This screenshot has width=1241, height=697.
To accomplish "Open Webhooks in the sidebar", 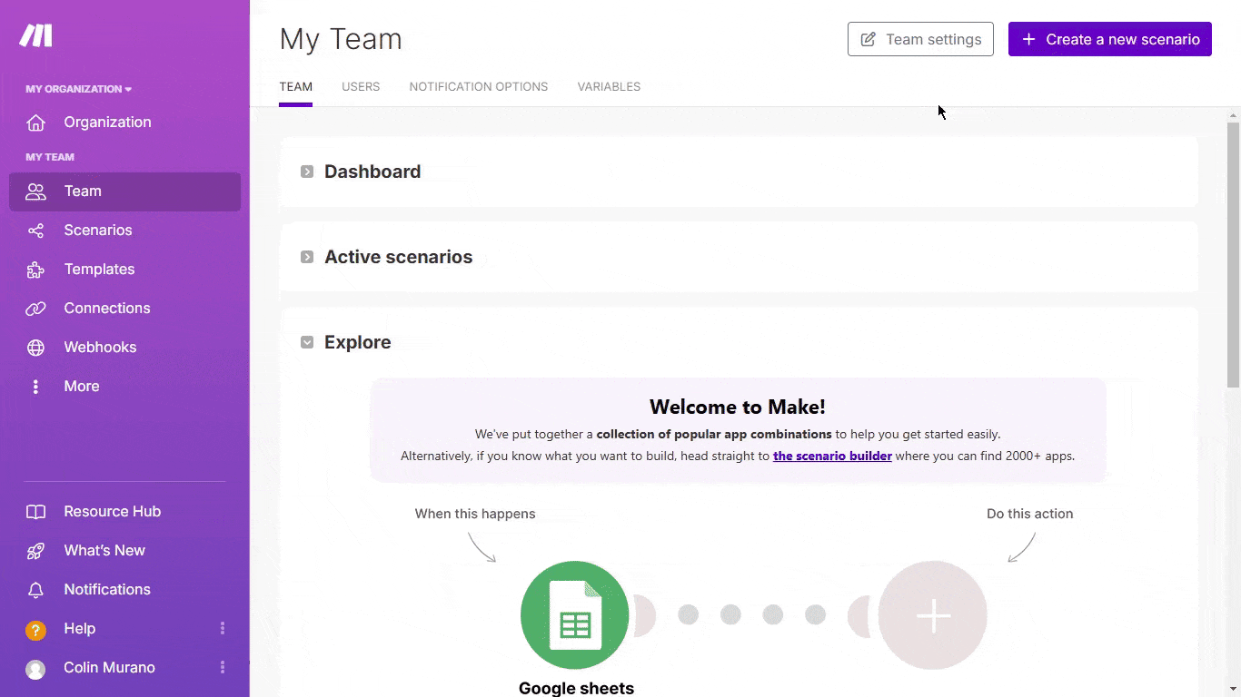I will (125, 348).
